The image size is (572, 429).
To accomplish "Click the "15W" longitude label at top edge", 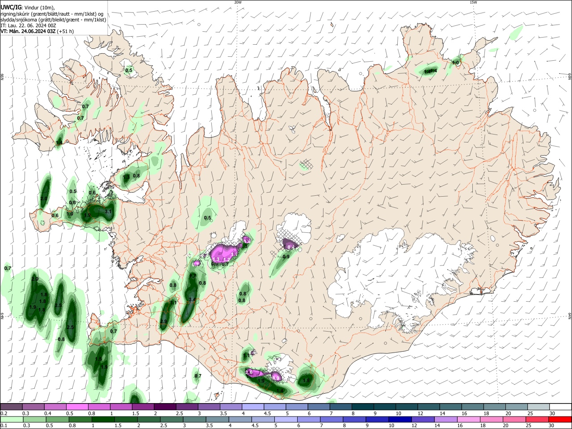I will click(x=473, y=2).
